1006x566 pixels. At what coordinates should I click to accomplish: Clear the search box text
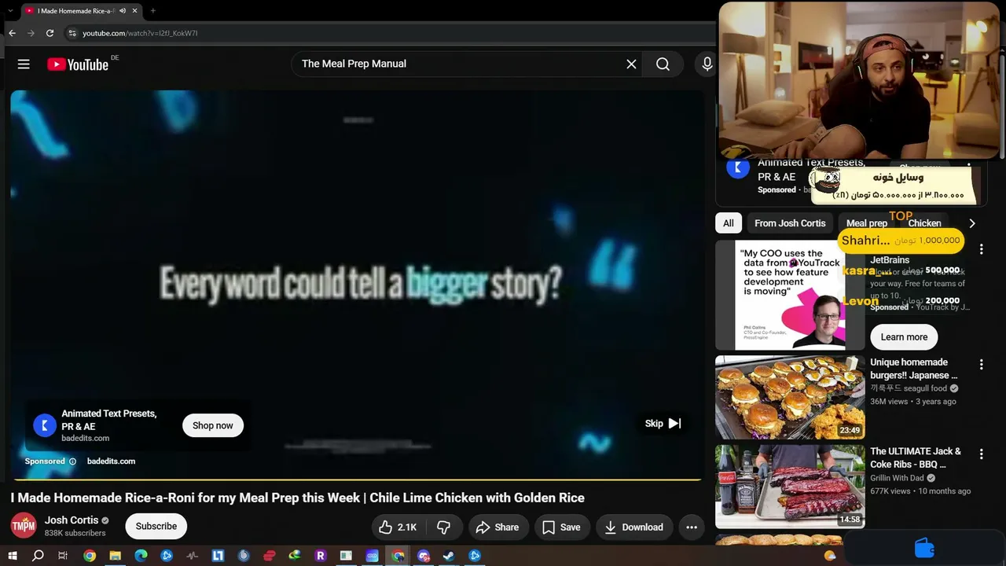631,64
